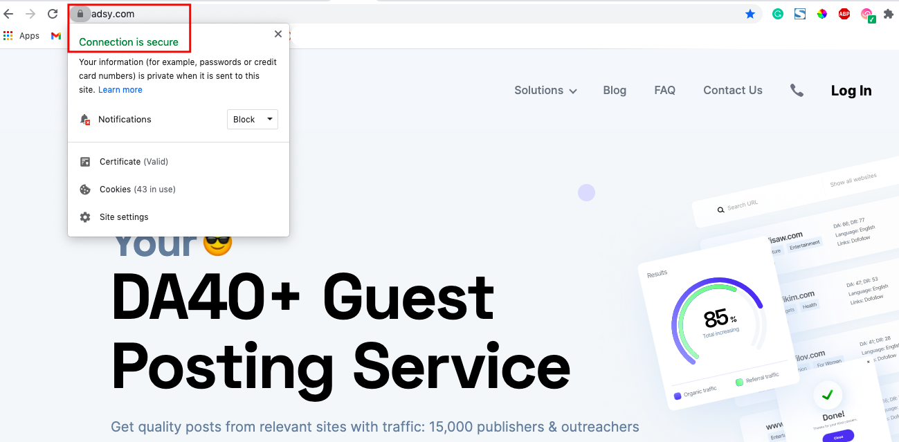
Task: Click the Log In link
Action: click(851, 91)
